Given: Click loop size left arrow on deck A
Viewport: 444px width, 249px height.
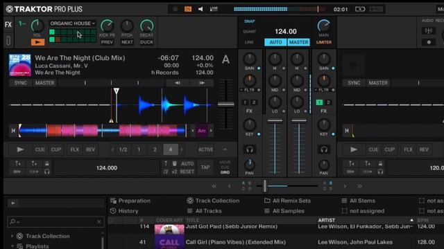Looking at the screenshot, I should click(x=112, y=149).
